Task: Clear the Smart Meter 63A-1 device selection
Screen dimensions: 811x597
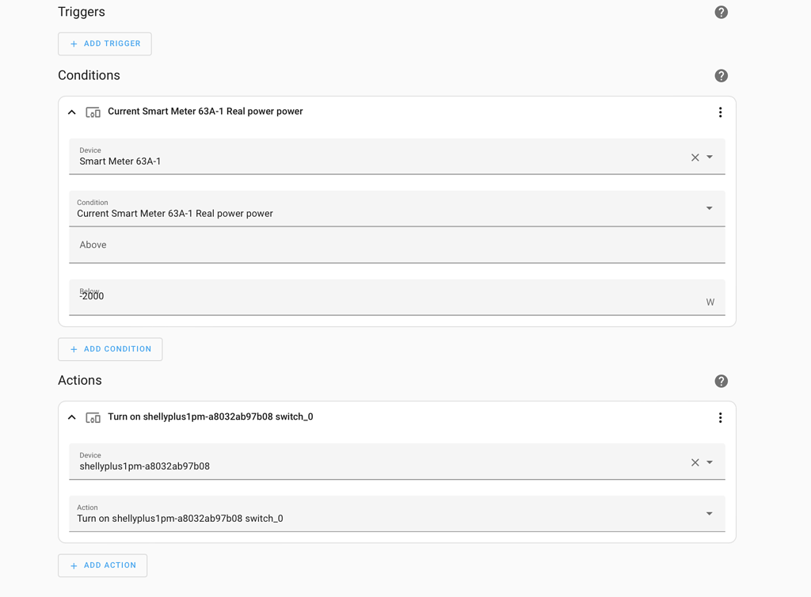Action: tap(695, 156)
